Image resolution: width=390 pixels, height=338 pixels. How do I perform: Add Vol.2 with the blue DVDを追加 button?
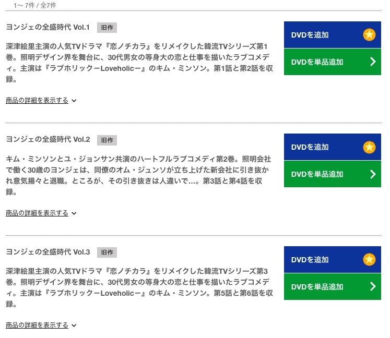332,147
